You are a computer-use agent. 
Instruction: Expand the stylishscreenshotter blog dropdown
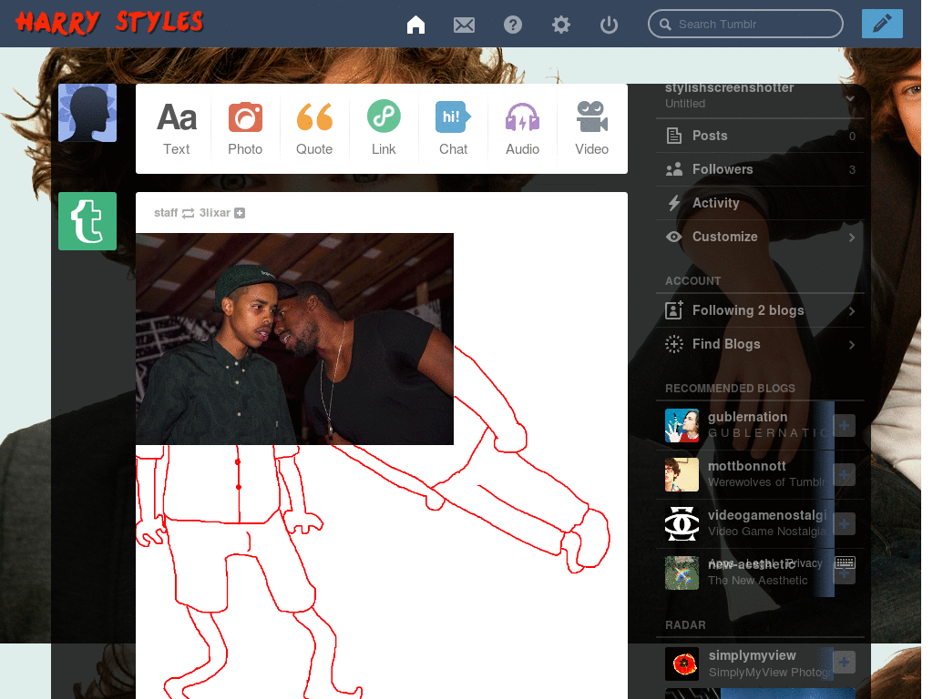850,98
